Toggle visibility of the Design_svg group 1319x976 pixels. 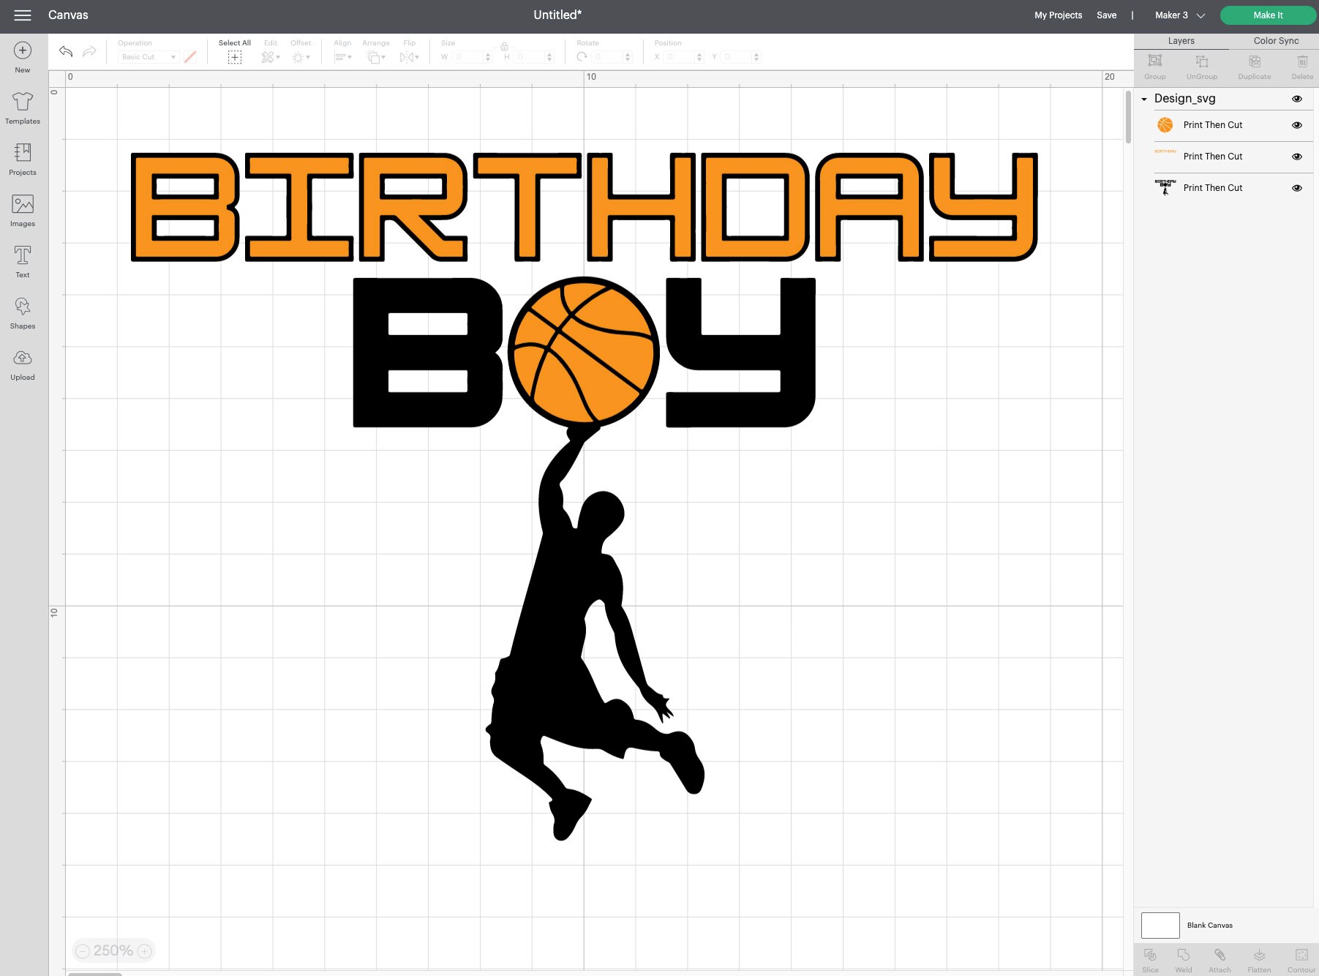(x=1298, y=99)
